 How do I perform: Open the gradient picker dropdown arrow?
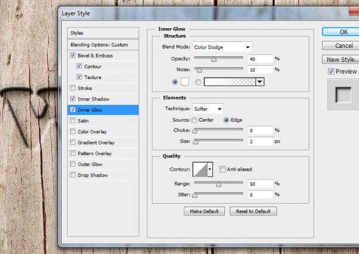coord(260,81)
